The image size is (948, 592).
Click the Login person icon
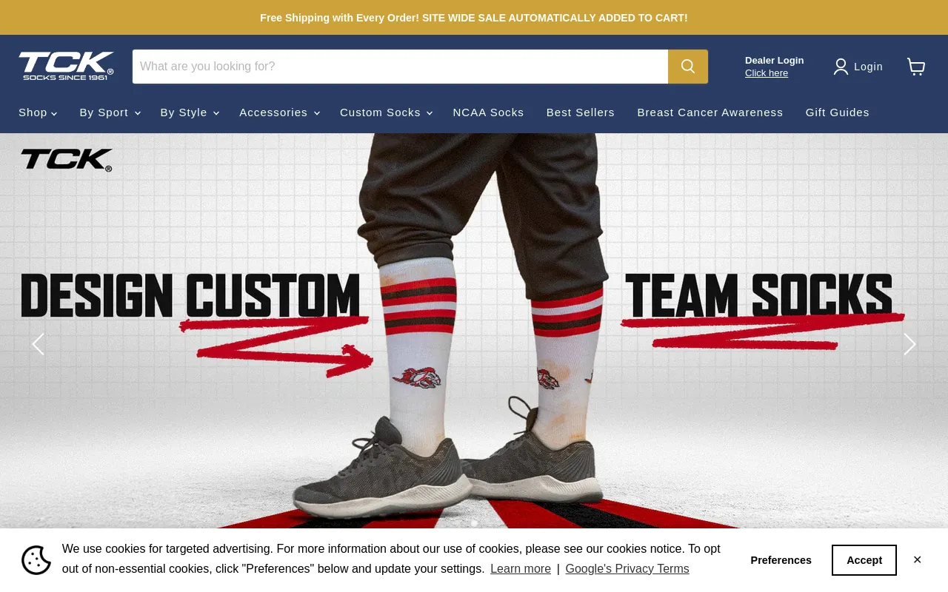point(841,67)
